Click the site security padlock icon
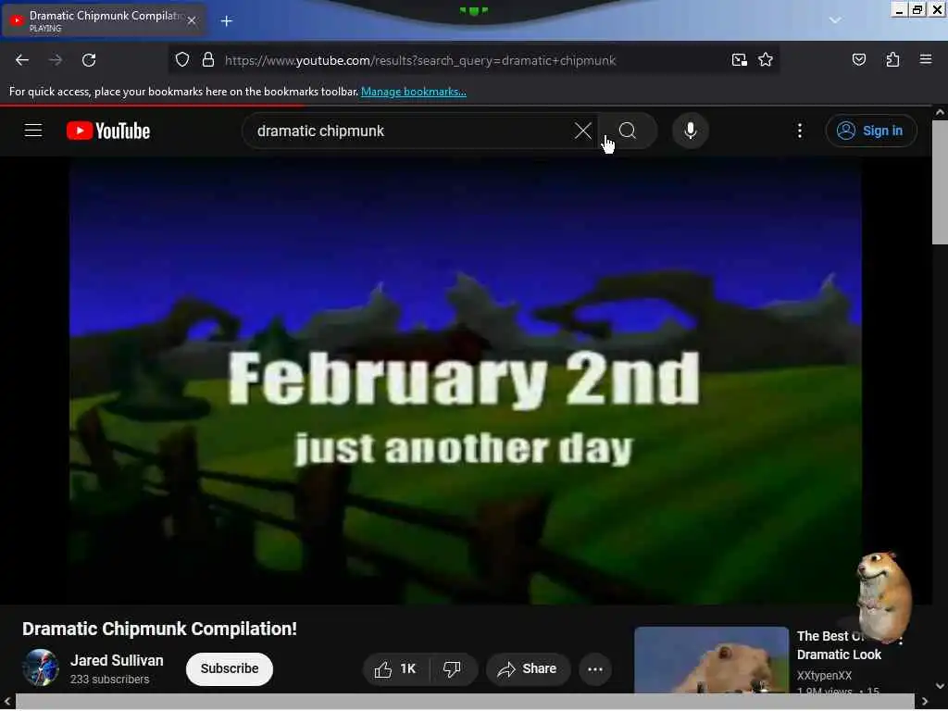This screenshot has height=711, width=948. [208, 60]
